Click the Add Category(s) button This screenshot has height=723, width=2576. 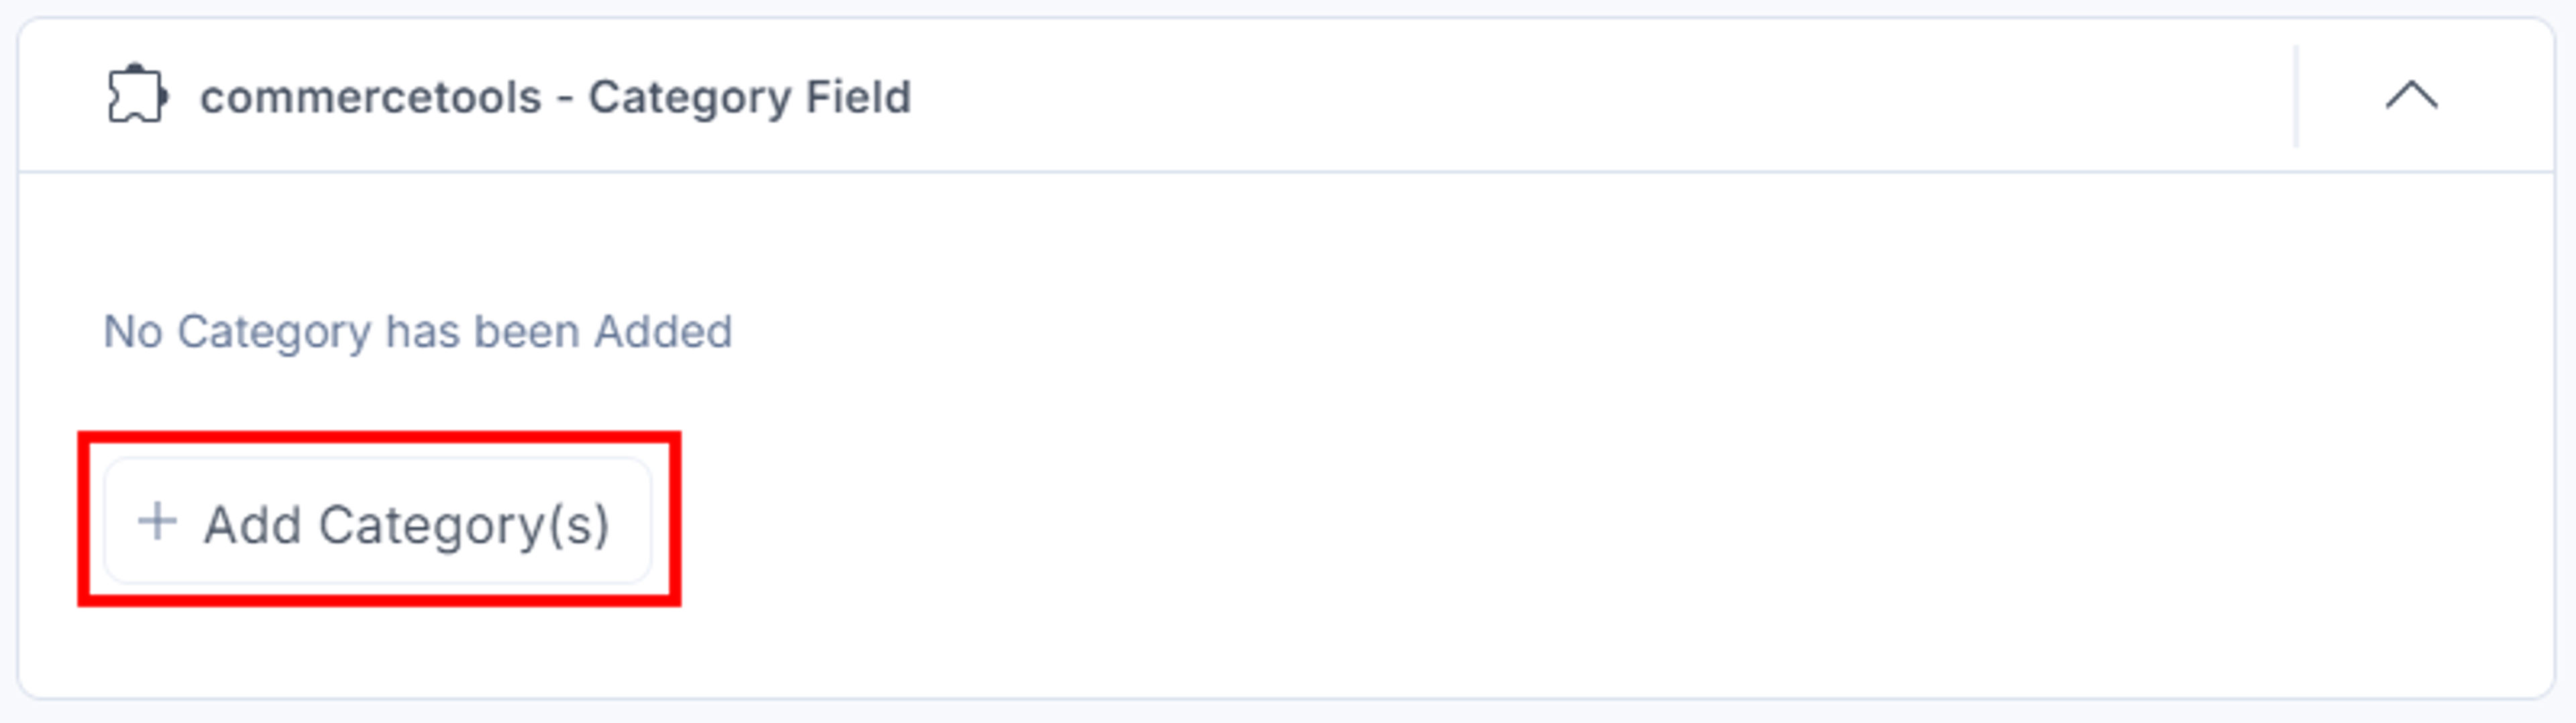378,521
